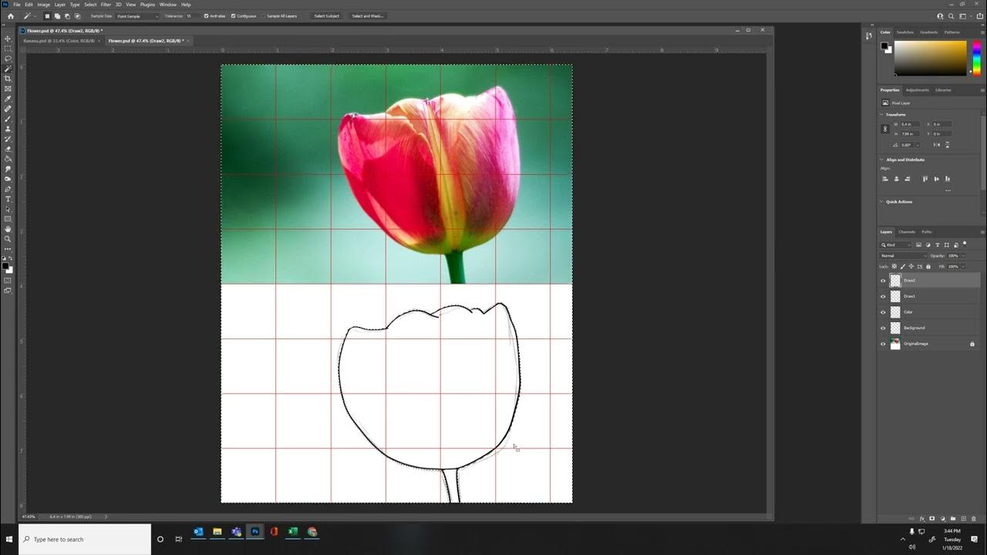Open the Fill slider dropdown arrow
This screenshot has width=987, height=555.
(963, 267)
